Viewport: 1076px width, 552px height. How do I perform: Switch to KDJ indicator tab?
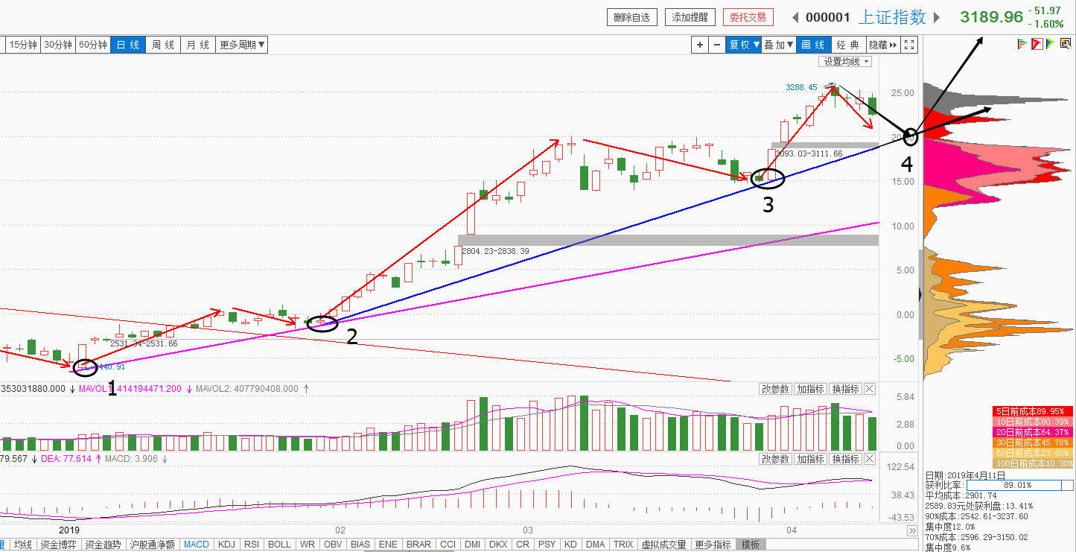[227, 545]
